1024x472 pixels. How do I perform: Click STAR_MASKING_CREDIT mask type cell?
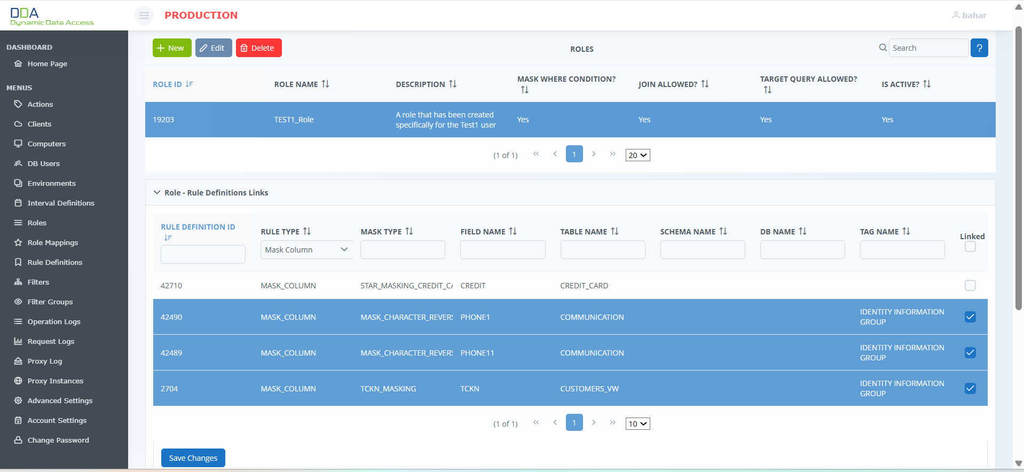(406, 286)
